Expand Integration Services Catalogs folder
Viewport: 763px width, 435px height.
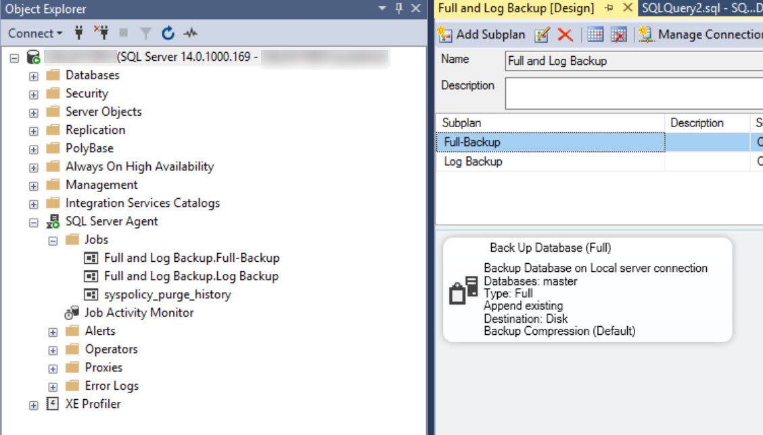(33, 204)
